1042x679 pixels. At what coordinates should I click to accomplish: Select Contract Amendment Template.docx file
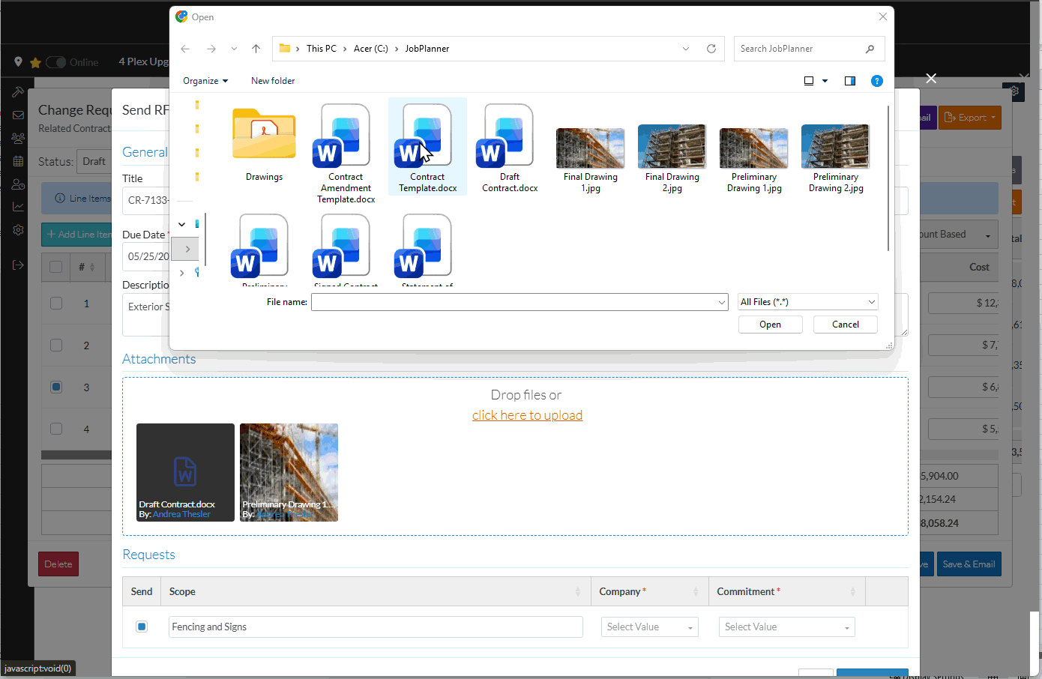tap(346, 154)
